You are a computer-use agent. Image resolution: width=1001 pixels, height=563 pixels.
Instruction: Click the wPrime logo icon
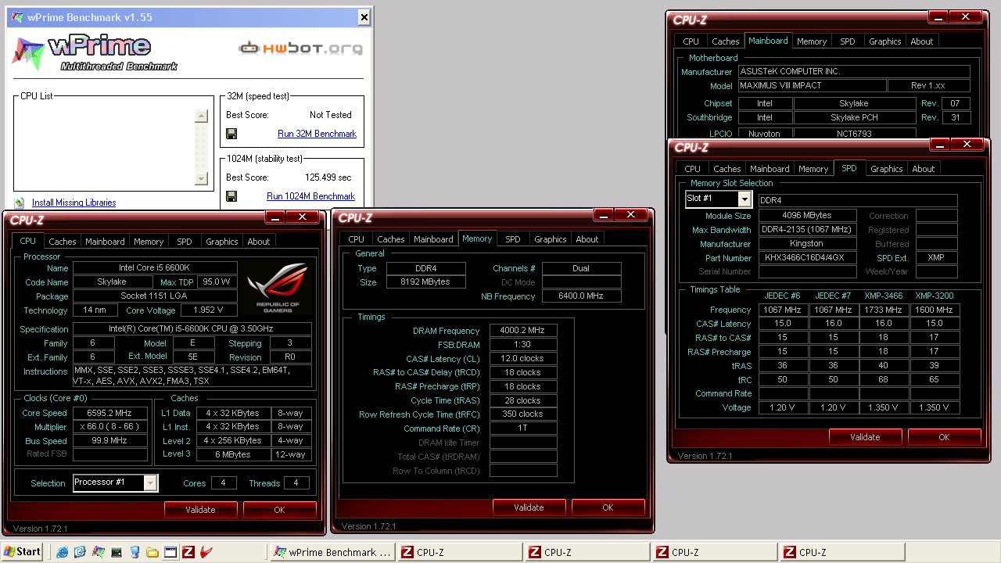click(x=28, y=52)
